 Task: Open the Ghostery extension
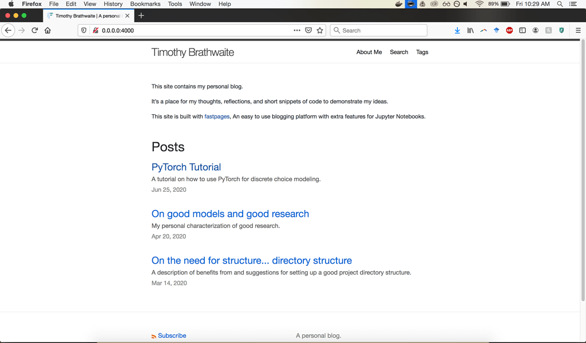click(x=561, y=30)
